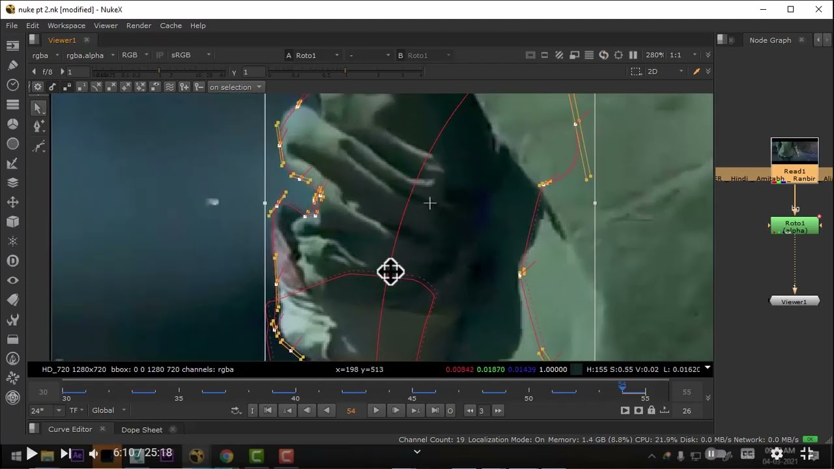Open the Cache menu

[171, 25]
